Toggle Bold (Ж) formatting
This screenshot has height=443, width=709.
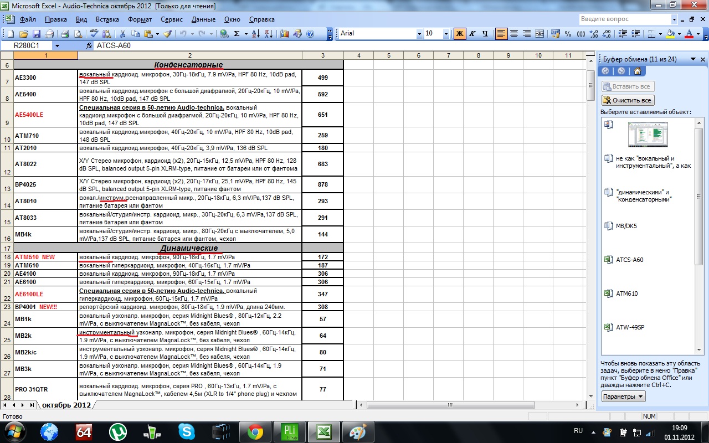click(460, 34)
